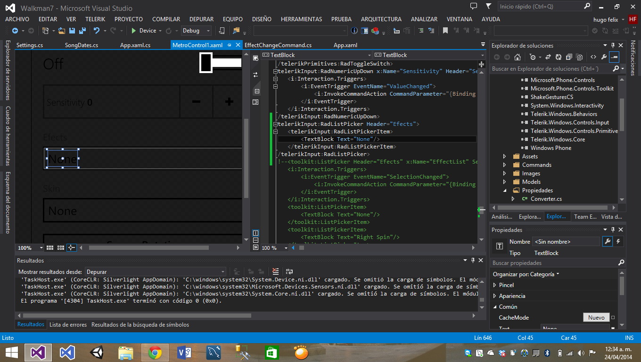641x362 pixels.
Task: Expand the Commands folder node
Action: coord(505,165)
